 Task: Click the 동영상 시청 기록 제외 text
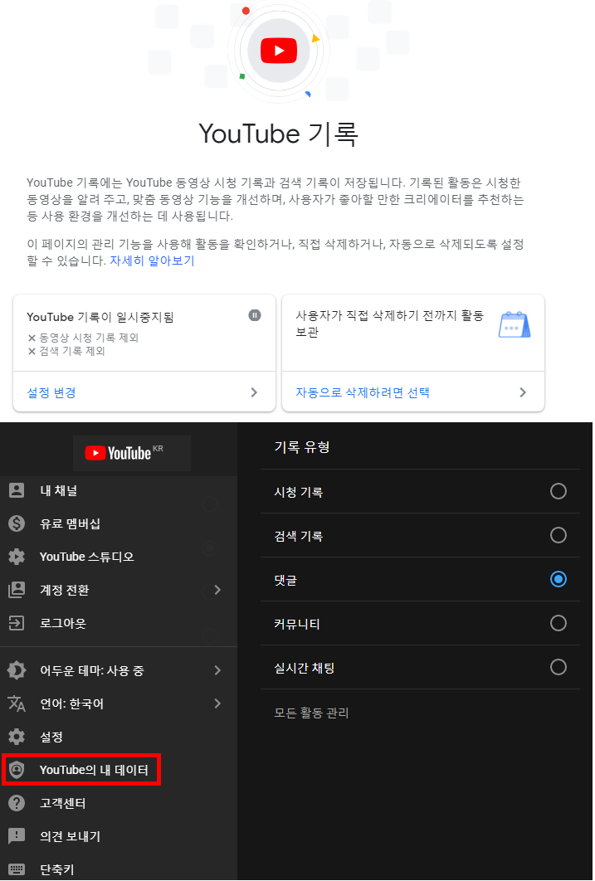click(x=89, y=338)
